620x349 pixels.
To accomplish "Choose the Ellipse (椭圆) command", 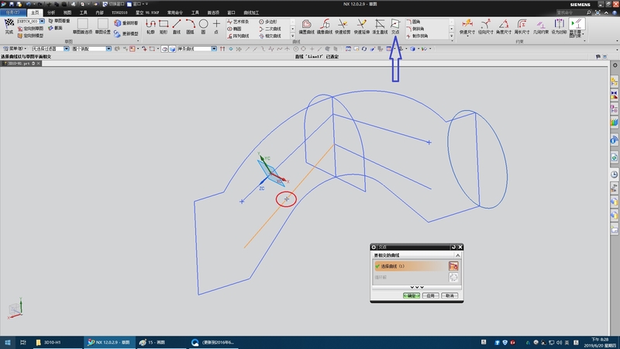I will (x=235, y=29).
